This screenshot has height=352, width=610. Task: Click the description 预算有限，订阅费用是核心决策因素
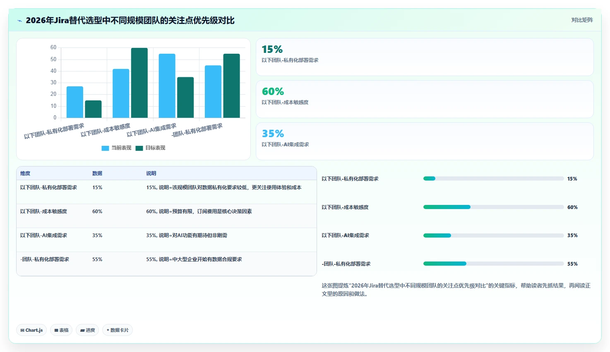pyautogui.click(x=199, y=212)
